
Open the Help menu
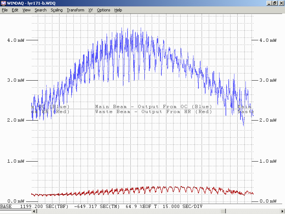(x=118, y=10)
